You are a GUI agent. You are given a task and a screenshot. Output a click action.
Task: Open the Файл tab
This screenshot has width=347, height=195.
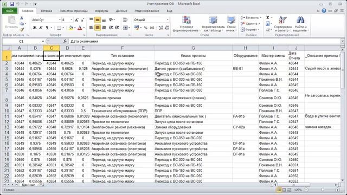(x=10, y=11)
